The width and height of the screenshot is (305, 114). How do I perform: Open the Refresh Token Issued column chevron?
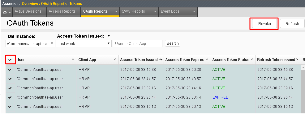click(x=297, y=59)
